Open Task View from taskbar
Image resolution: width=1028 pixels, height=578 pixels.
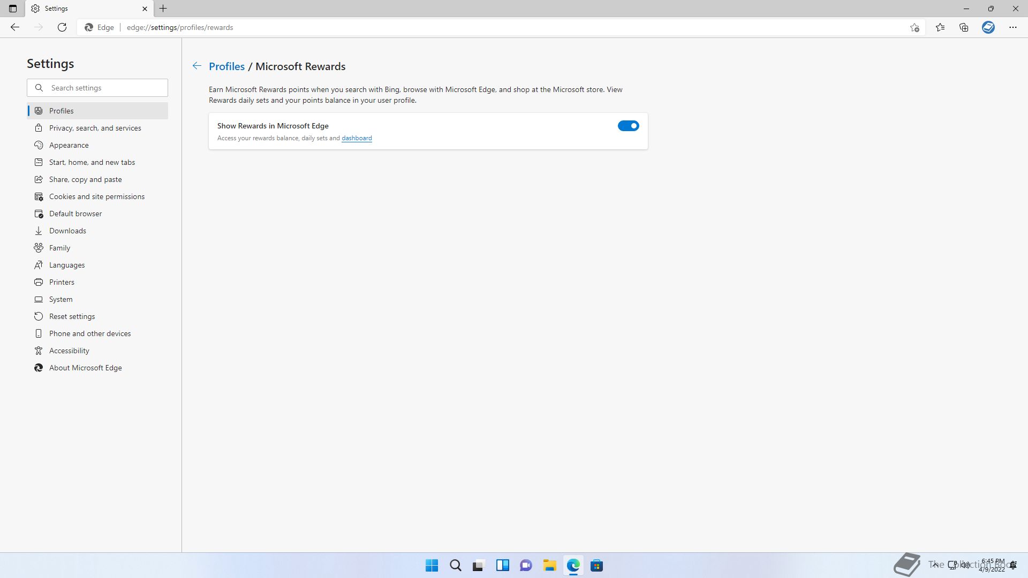pos(479,565)
